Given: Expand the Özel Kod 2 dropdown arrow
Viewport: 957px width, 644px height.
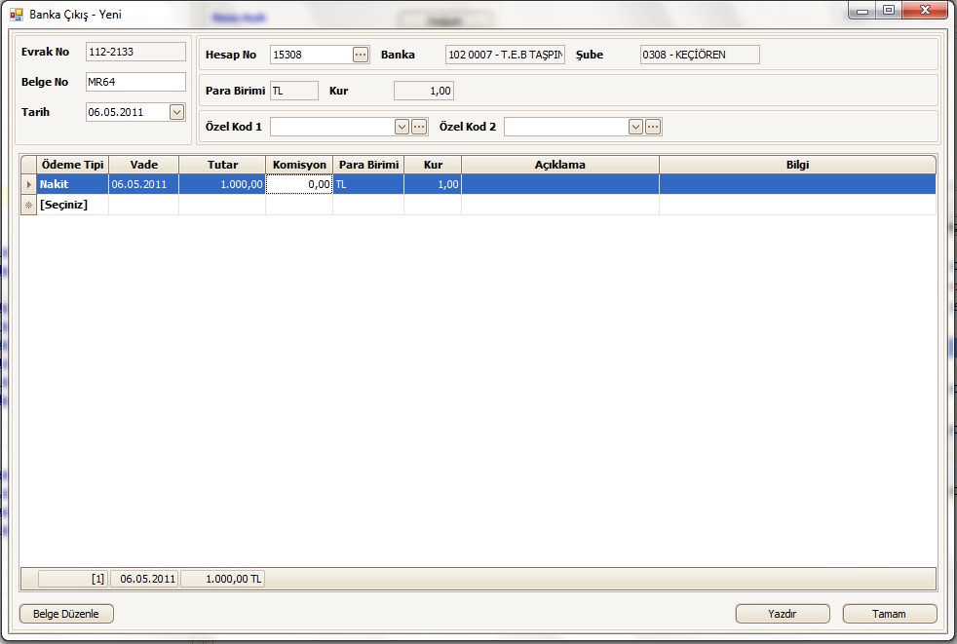Looking at the screenshot, I should coord(636,127).
